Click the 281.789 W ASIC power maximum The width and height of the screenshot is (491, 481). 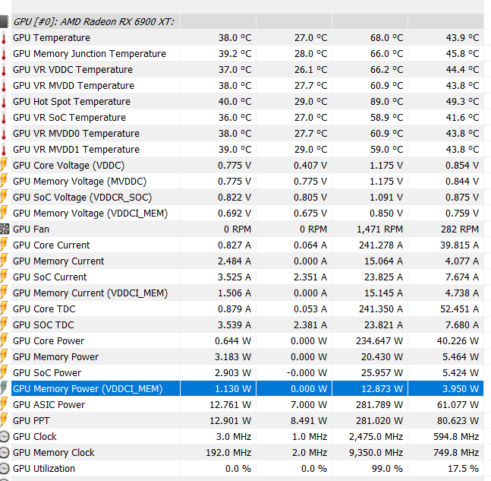[x=379, y=404]
